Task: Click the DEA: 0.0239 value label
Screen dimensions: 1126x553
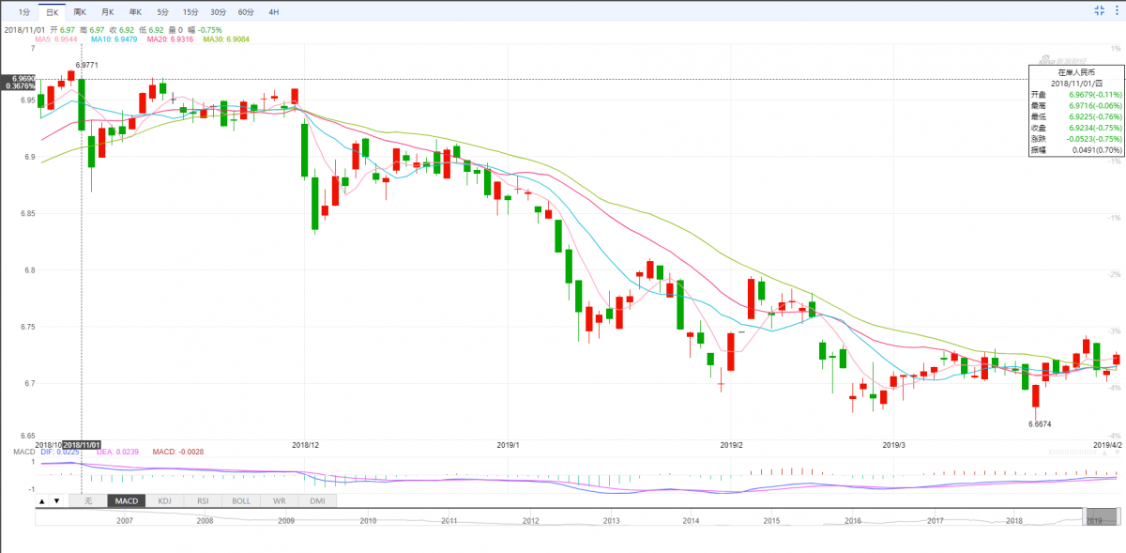Action: [x=118, y=452]
